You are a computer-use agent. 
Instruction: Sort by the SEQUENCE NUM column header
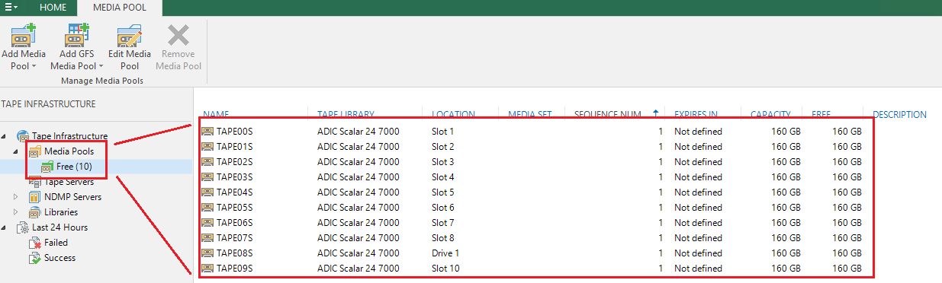tap(607, 115)
